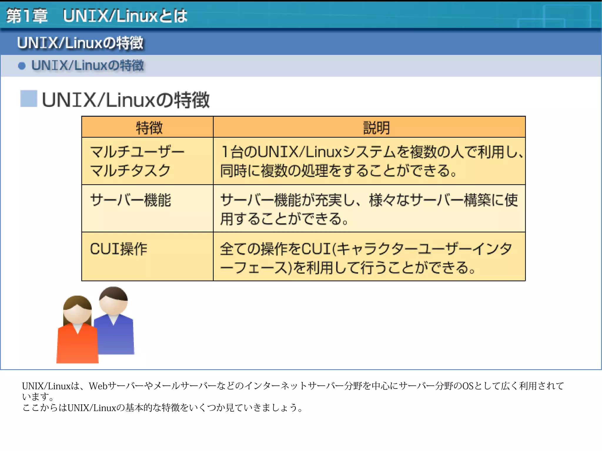Click the table header cell 特徴
Image resolution: width=602 pixels, height=451 pixels.
(148, 127)
